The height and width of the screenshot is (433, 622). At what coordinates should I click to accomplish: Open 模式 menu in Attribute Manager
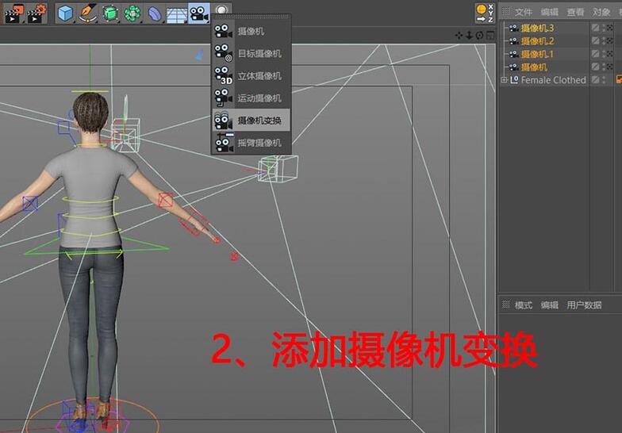(x=524, y=305)
